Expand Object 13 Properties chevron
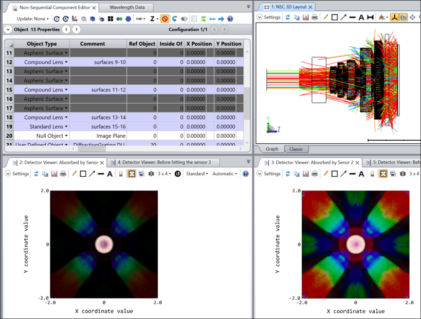This screenshot has width=421, height=319. point(8,29)
